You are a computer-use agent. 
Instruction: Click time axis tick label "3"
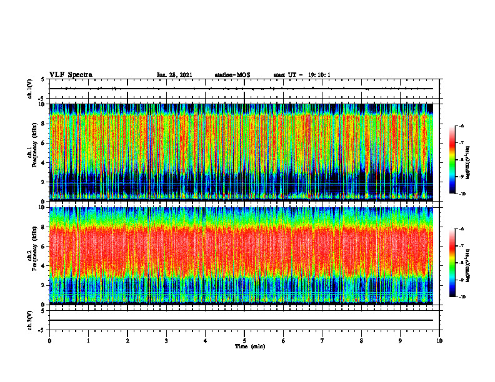click(166, 341)
